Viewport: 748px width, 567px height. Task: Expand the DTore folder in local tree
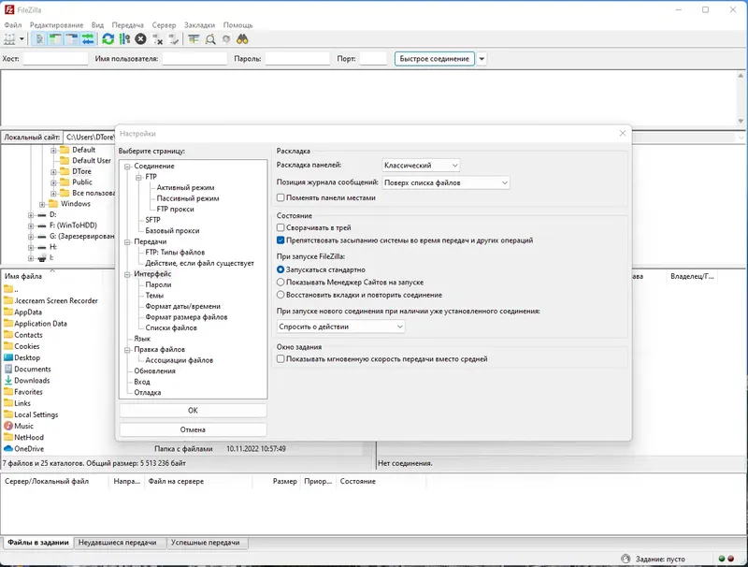coord(53,172)
